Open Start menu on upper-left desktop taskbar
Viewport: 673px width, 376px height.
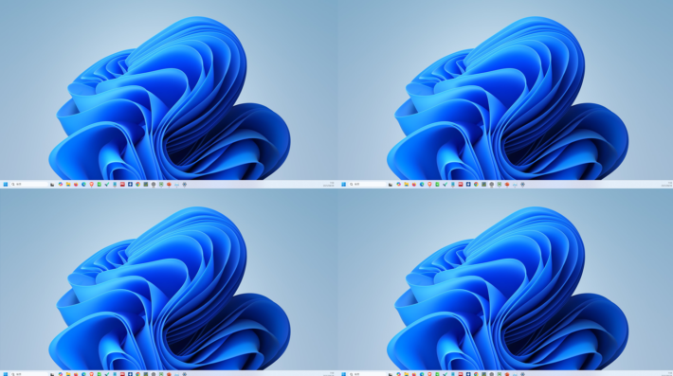coord(5,185)
